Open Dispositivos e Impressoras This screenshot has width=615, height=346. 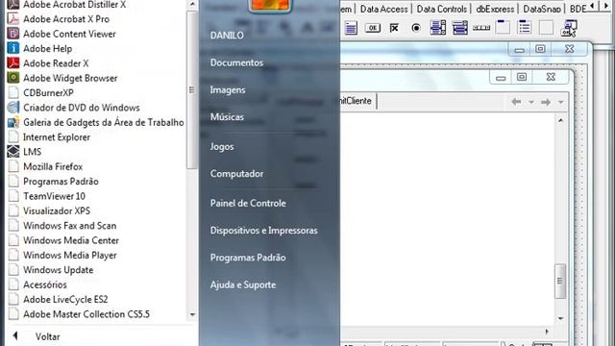pyautogui.click(x=263, y=231)
